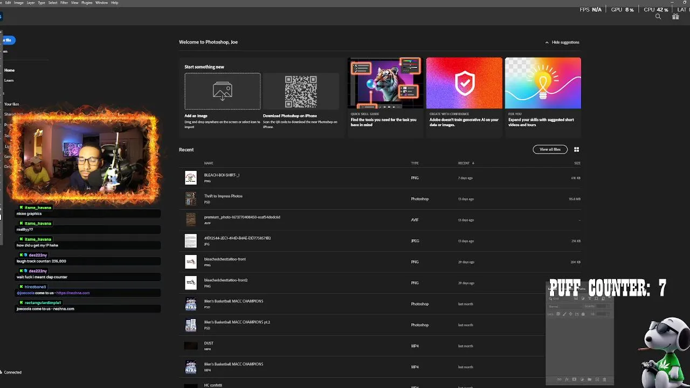Open the Plugins menu
690x388 pixels.
coord(87,3)
